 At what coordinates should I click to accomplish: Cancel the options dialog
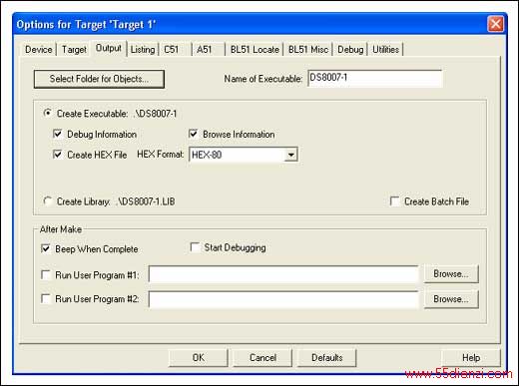point(262,358)
